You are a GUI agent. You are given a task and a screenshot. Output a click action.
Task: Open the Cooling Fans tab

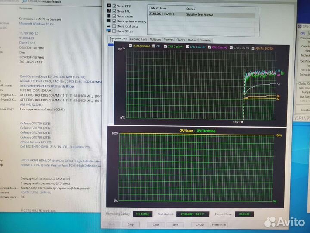(138, 39)
